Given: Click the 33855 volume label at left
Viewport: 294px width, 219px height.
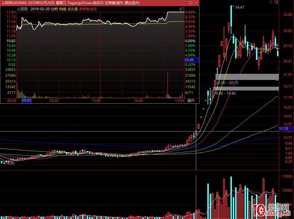Looking at the screenshot, I should [10, 70].
